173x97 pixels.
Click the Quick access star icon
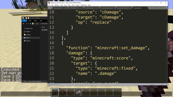(25, 29)
